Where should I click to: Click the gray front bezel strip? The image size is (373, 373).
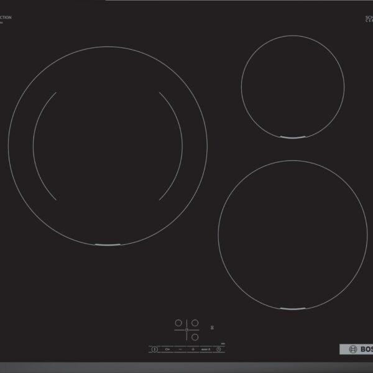coord(186,367)
